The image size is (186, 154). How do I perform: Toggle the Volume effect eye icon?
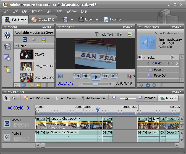click(x=140, y=58)
